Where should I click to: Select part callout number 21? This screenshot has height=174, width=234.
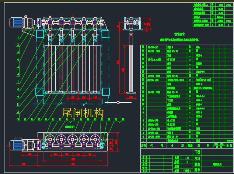(102, 119)
